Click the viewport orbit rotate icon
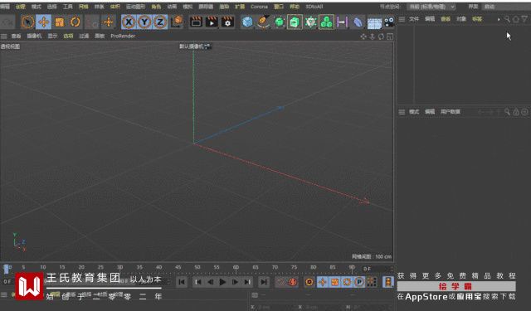 [x=381, y=36]
